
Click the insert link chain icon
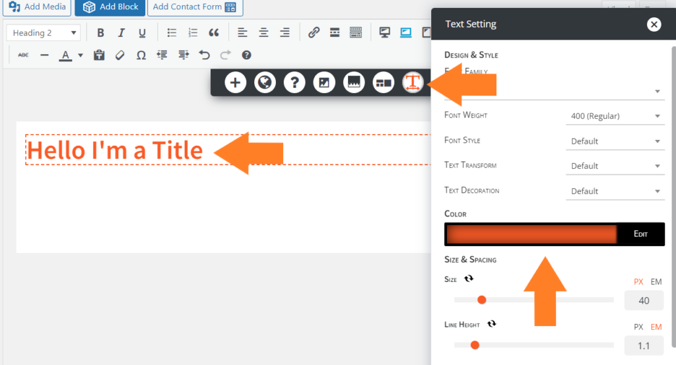(314, 32)
